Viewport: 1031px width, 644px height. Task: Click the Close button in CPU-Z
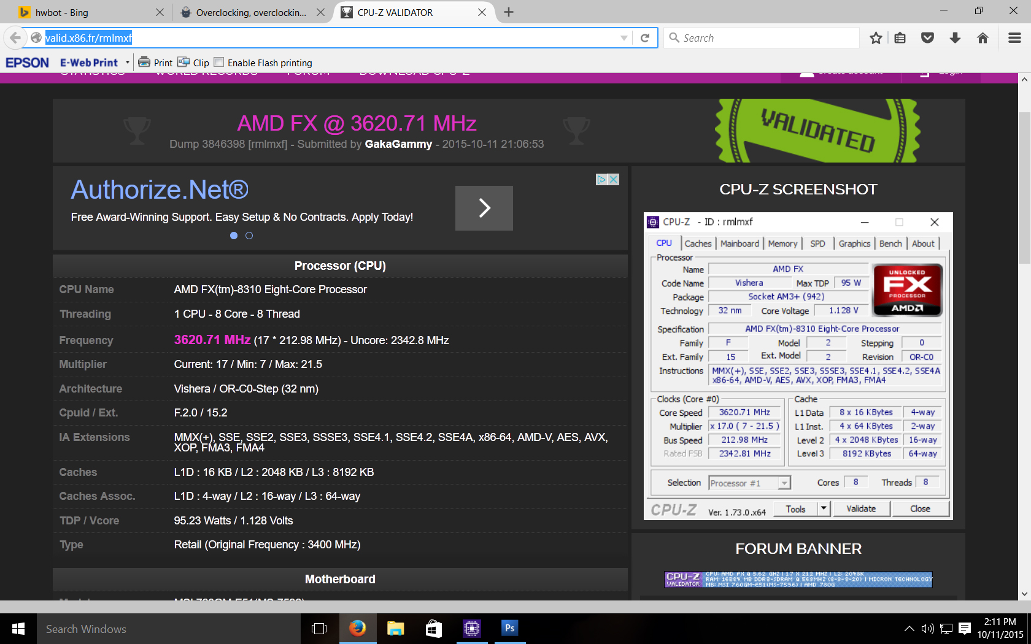920,508
